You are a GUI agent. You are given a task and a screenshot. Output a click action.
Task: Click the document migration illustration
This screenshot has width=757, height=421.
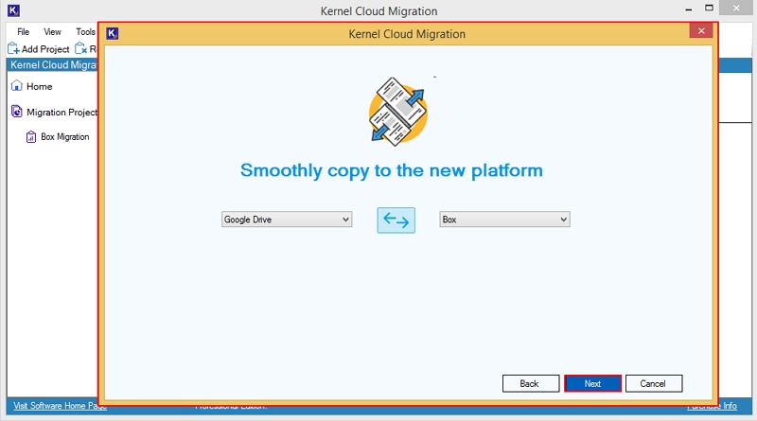pyautogui.click(x=397, y=112)
